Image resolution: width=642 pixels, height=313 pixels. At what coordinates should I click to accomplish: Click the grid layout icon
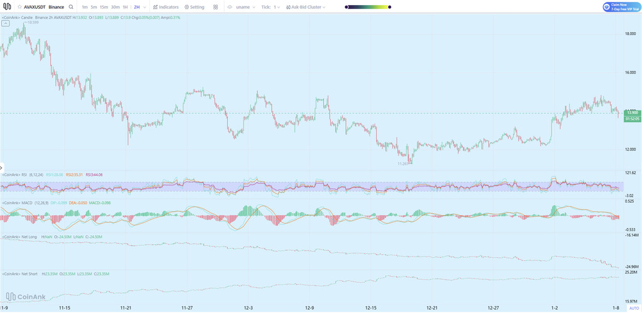[x=216, y=7]
